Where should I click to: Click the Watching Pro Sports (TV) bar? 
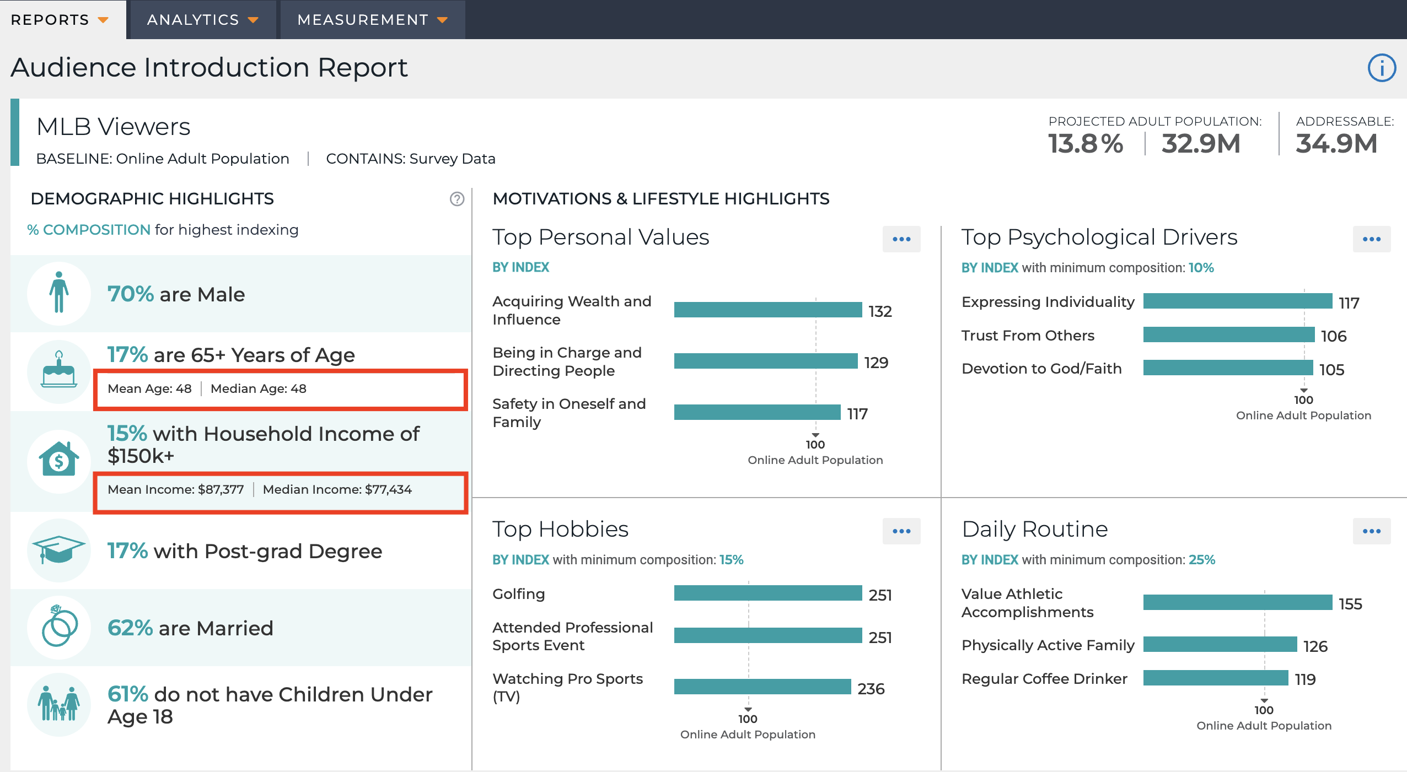pyautogui.click(x=762, y=687)
